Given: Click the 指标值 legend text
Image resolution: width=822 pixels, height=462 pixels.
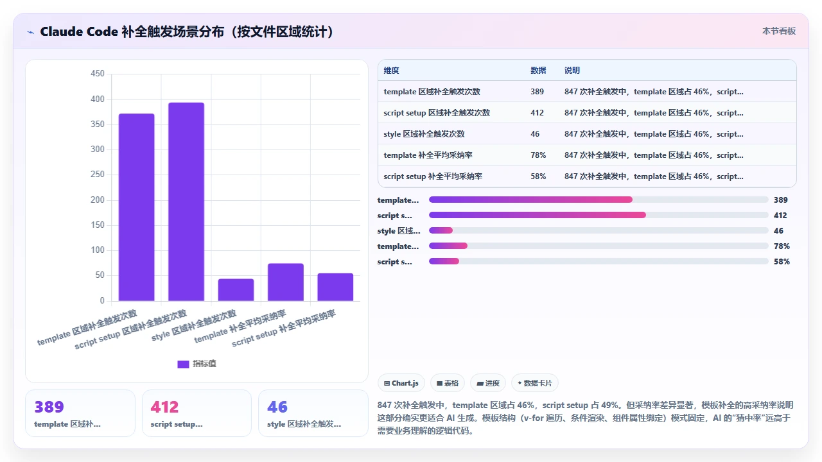Looking at the screenshot, I should point(204,364).
